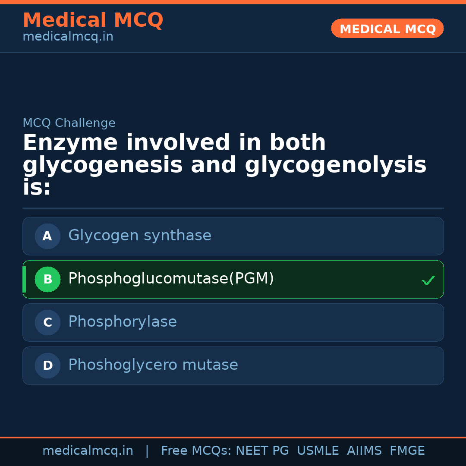Viewport: 466px width, 466px height.
Task: Click the glycogenesis question heading text
Action: (x=224, y=165)
